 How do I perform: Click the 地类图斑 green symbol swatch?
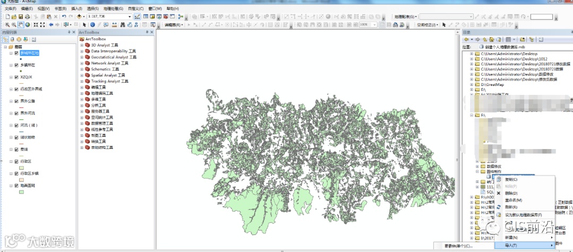coord(22,192)
